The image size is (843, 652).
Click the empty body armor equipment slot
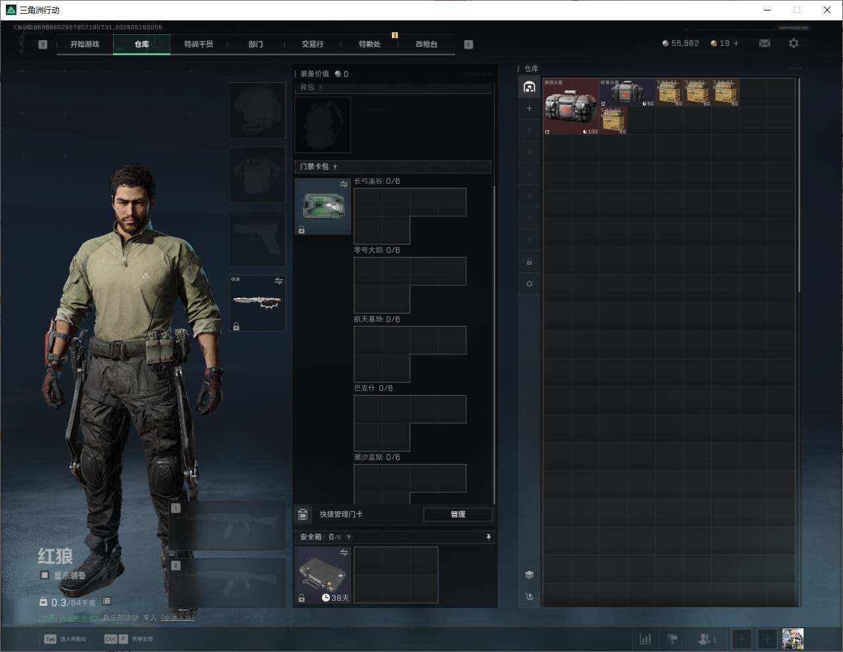[258, 174]
